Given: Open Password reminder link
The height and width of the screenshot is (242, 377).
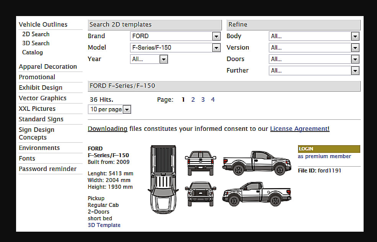Looking at the screenshot, I should point(47,169).
